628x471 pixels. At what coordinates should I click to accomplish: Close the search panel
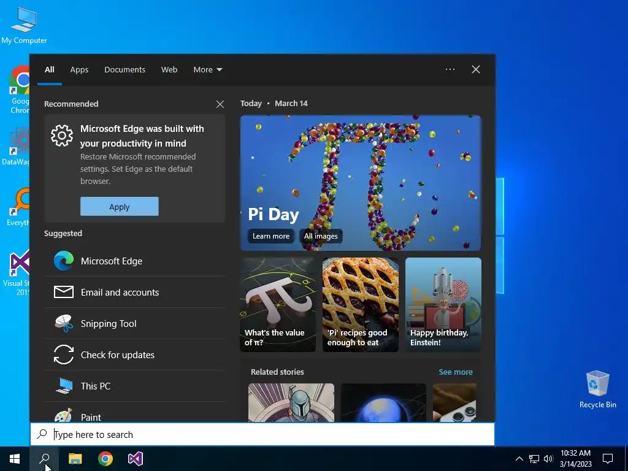pyautogui.click(x=476, y=69)
